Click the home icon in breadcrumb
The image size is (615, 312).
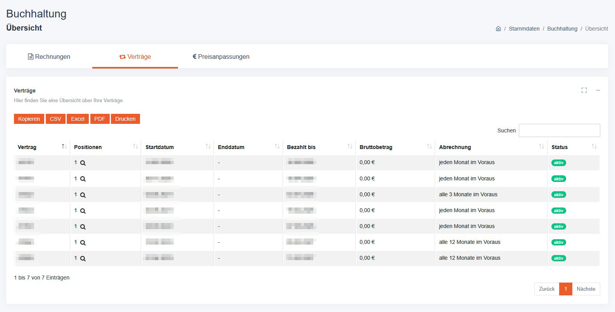pos(498,29)
